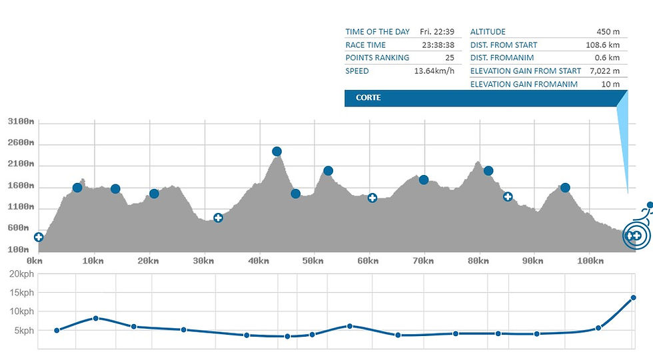Click the twelfth speed point on the curve
This screenshot has height=356, width=653.
point(537,333)
